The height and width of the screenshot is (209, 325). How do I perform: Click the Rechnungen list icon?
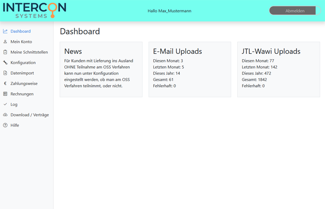tap(5, 94)
